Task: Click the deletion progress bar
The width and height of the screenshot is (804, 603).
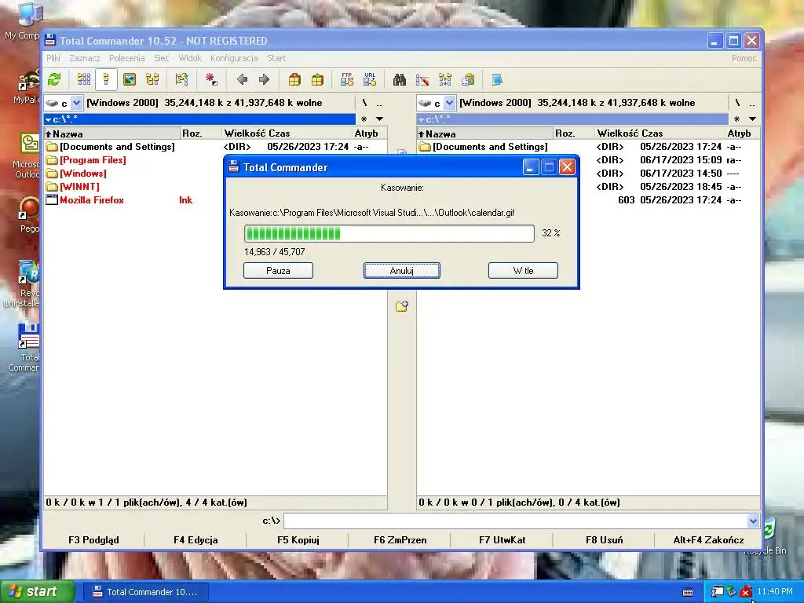Action: point(389,233)
